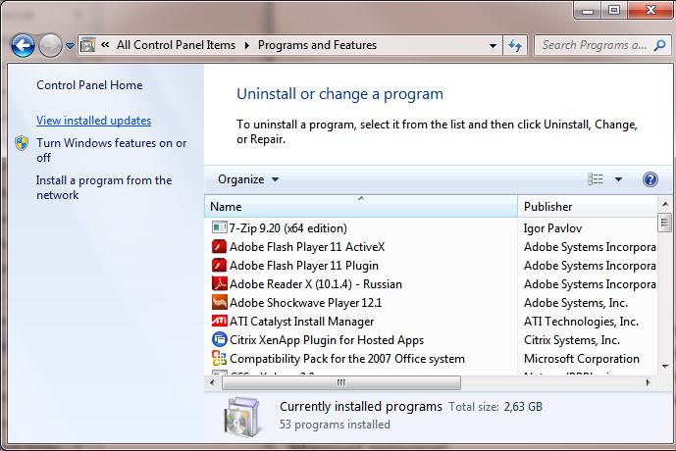The height and width of the screenshot is (451, 676).
Task: Click the Control Panel icon in address bar
Action: pos(88,45)
